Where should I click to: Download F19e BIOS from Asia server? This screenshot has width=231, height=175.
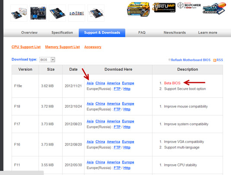click(x=90, y=83)
